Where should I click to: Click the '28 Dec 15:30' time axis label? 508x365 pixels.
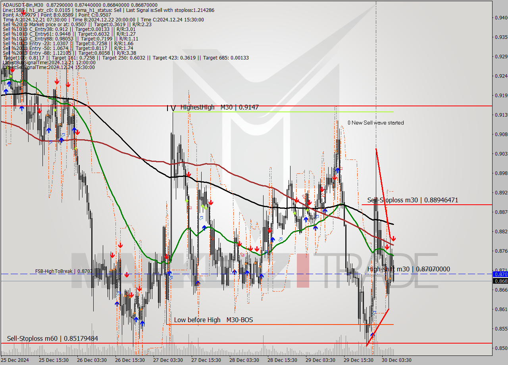coord(282,360)
